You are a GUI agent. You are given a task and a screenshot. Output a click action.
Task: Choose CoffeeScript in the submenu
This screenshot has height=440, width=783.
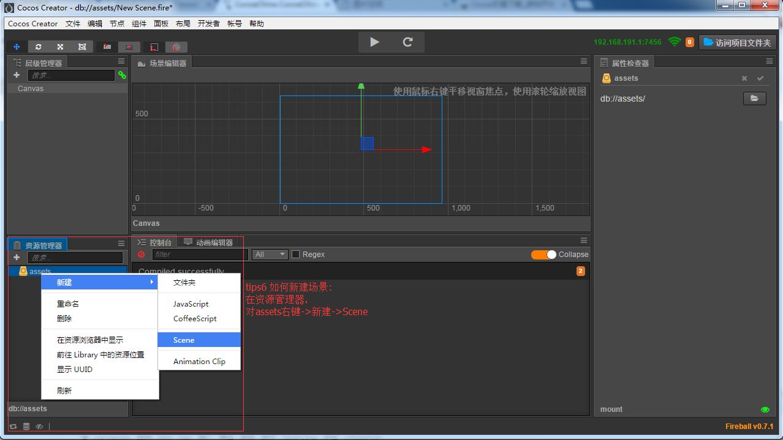click(199, 319)
